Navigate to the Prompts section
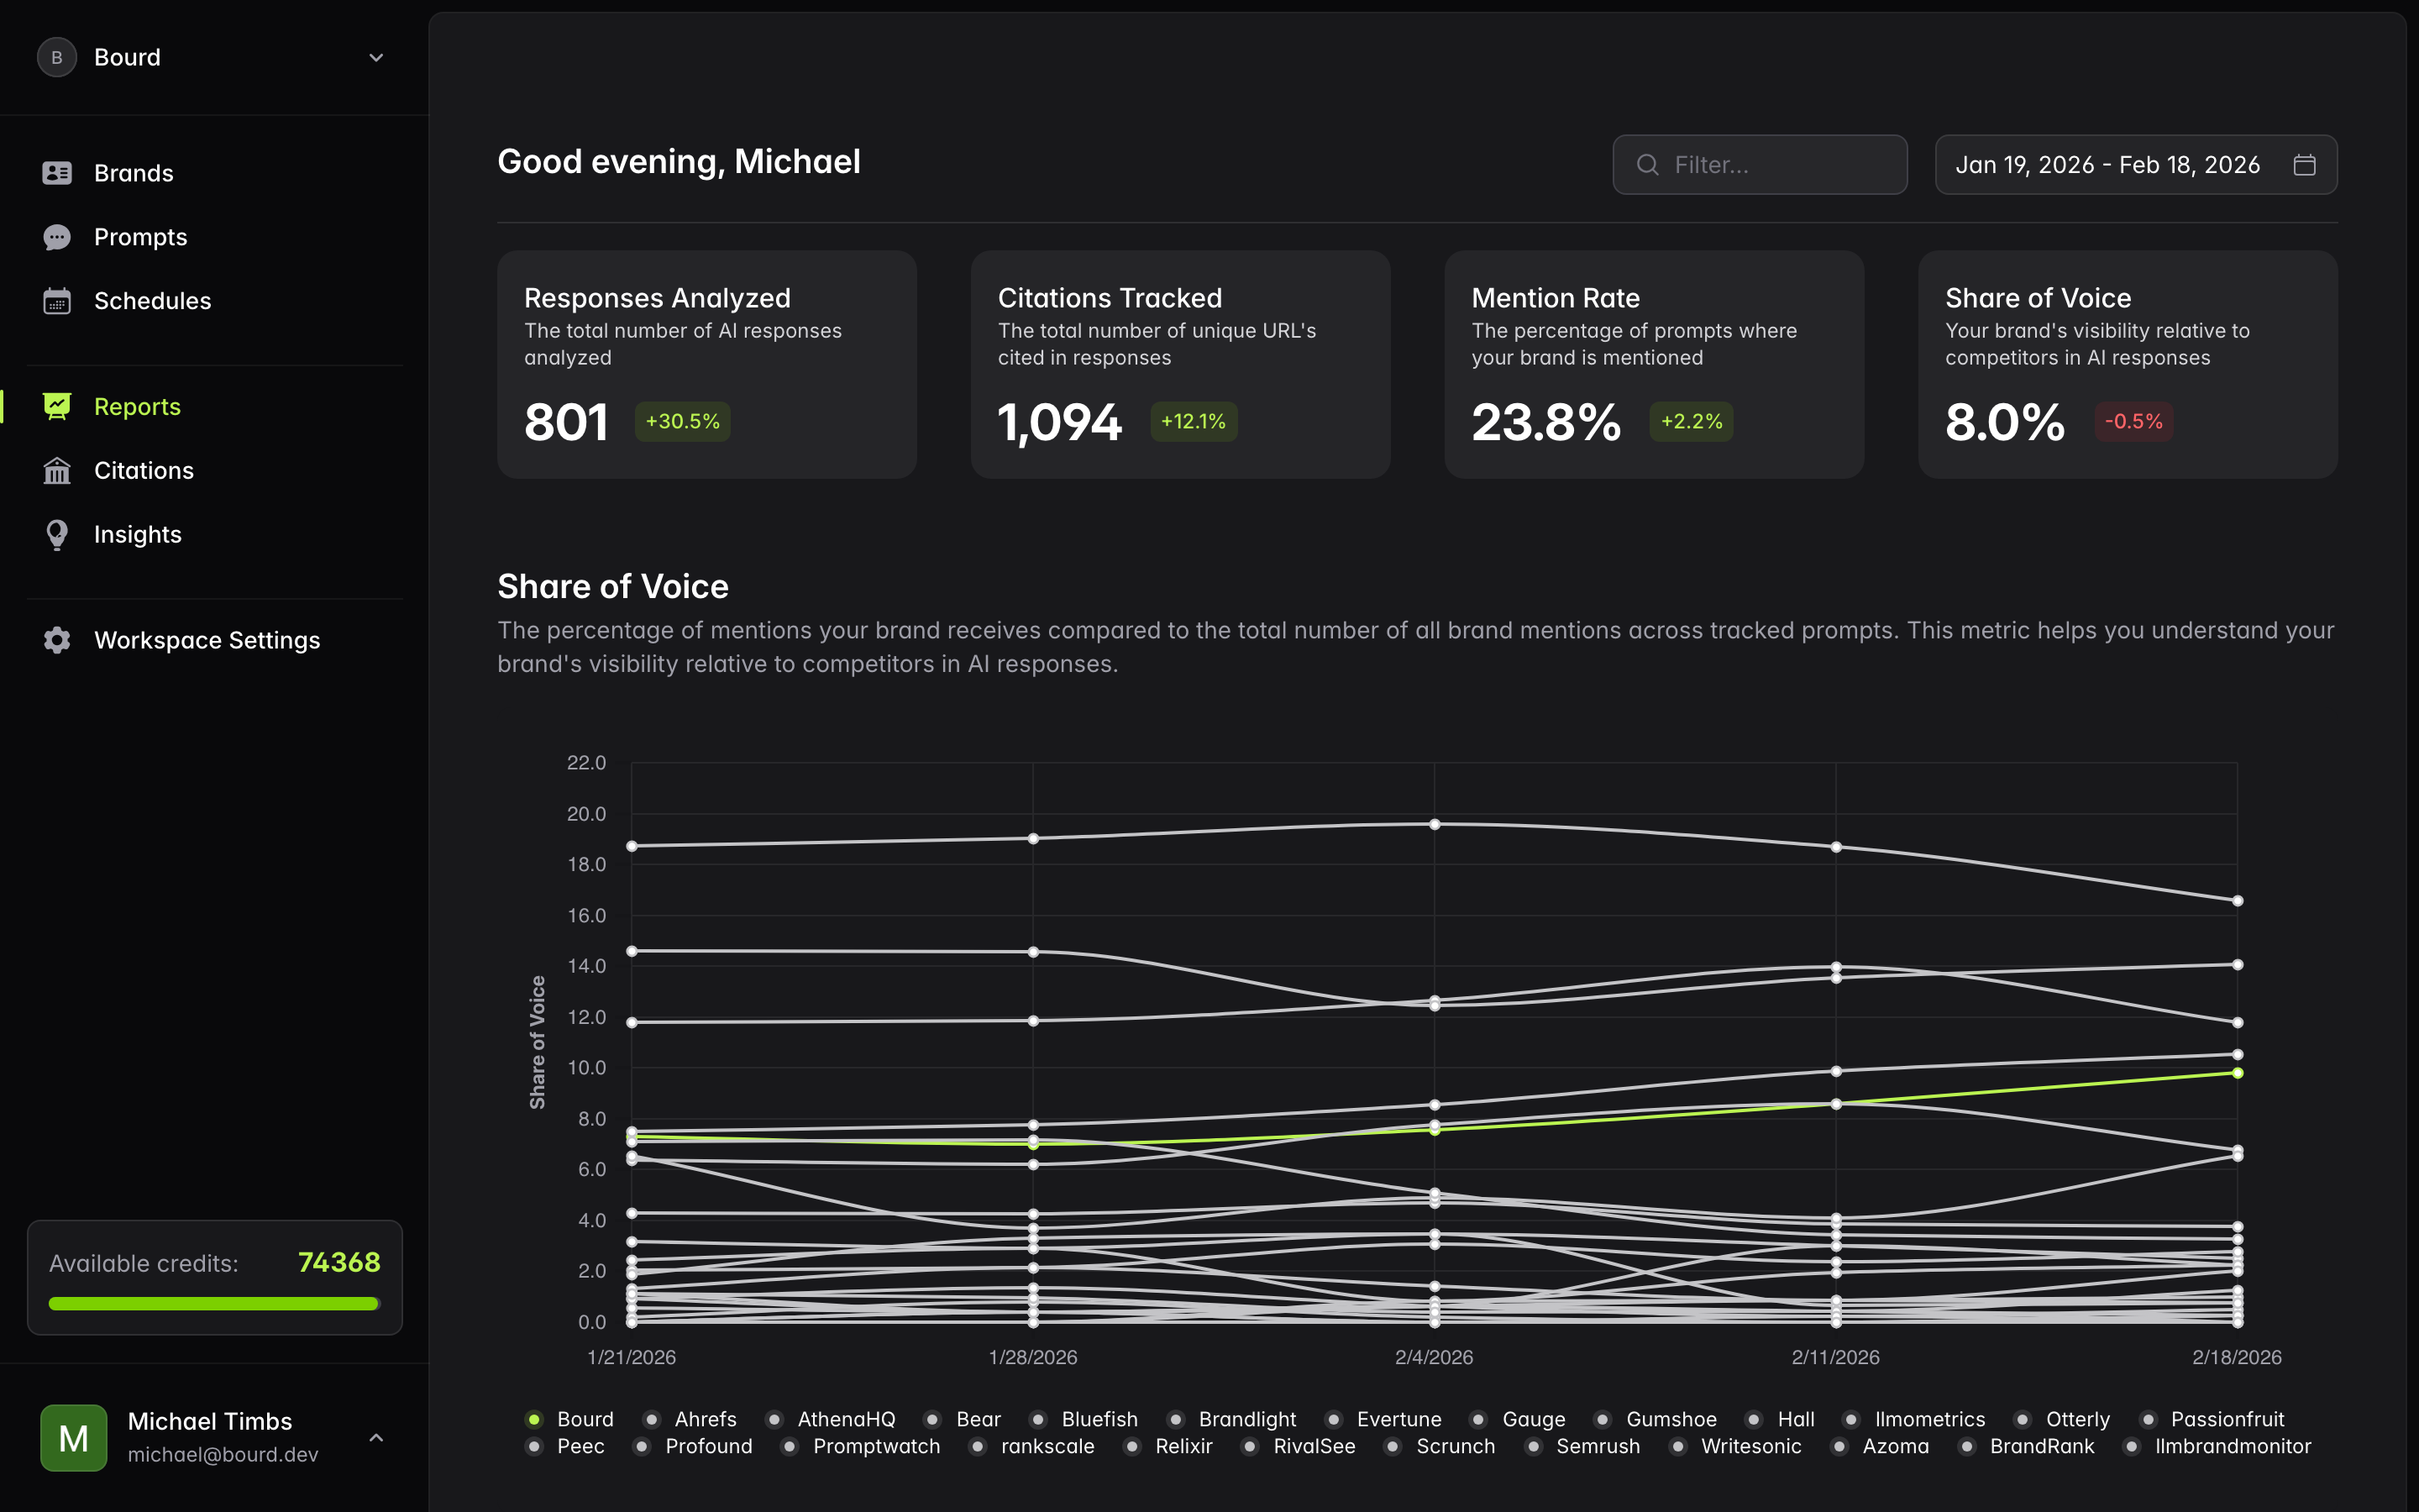This screenshot has width=2419, height=1512. point(140,237)
